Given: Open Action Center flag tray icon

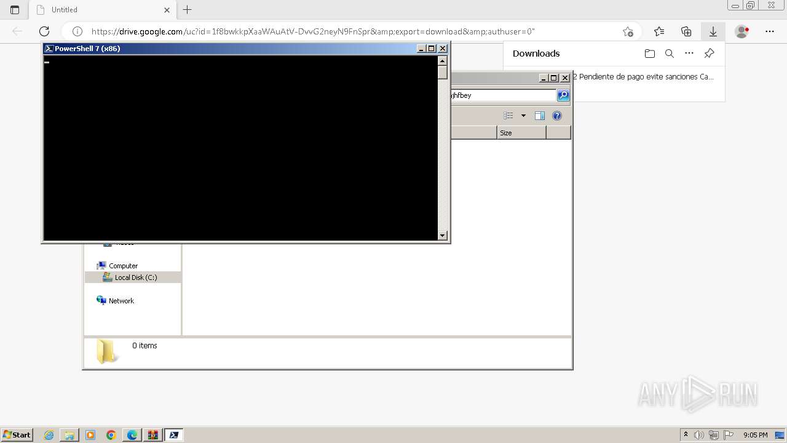Looking at the screenshot, I should coord(728,435).
